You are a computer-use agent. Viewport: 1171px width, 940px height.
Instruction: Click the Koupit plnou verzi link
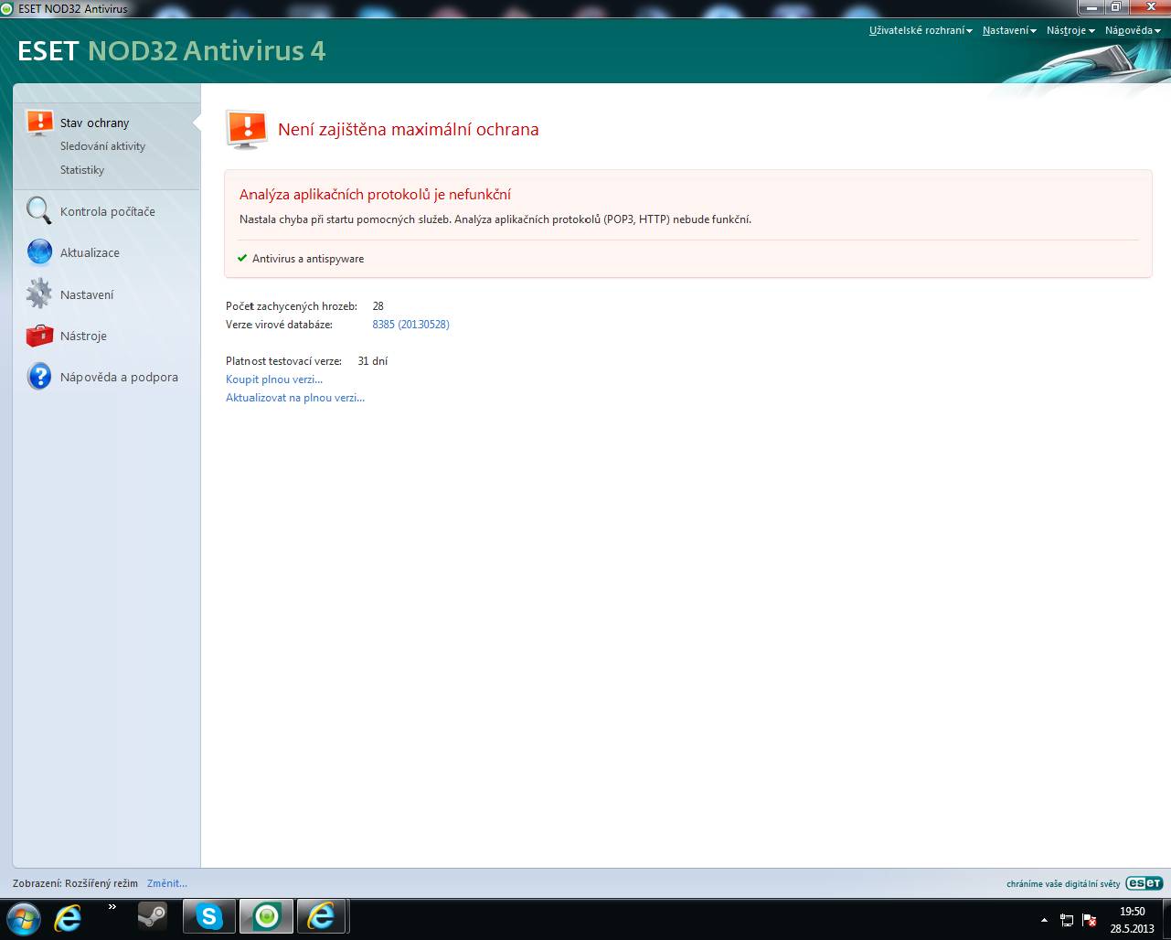274,379
